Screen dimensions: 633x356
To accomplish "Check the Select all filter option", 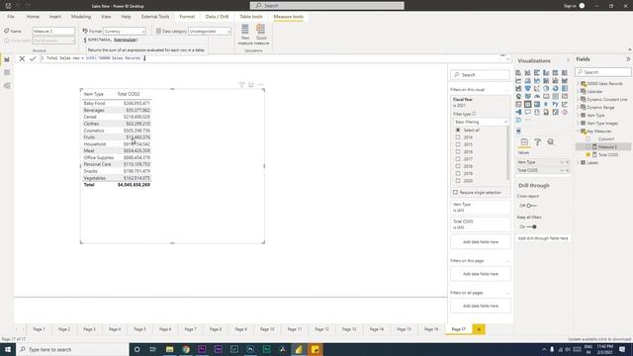I will pyautogui.click(x=458, y=130).
